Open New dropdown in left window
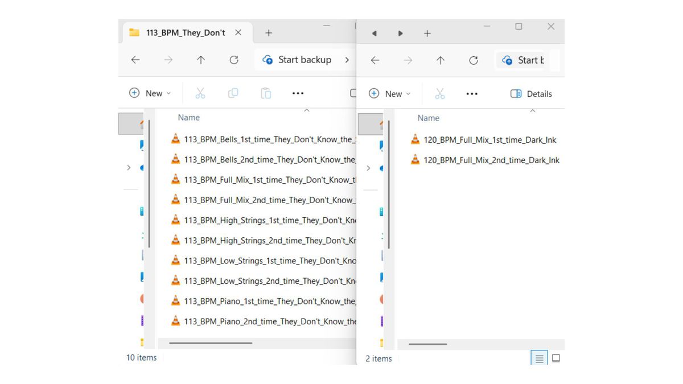The width and height of the screenshot is (683, 384). pos(150,93)
